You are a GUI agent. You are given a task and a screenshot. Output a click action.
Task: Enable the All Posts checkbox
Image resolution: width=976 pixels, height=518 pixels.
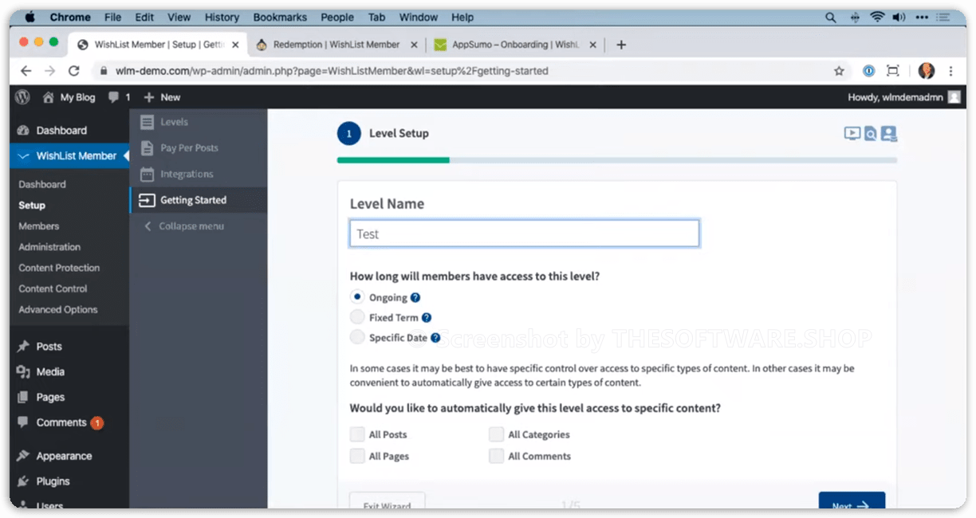pyautogui.click(x=357, y=434)
